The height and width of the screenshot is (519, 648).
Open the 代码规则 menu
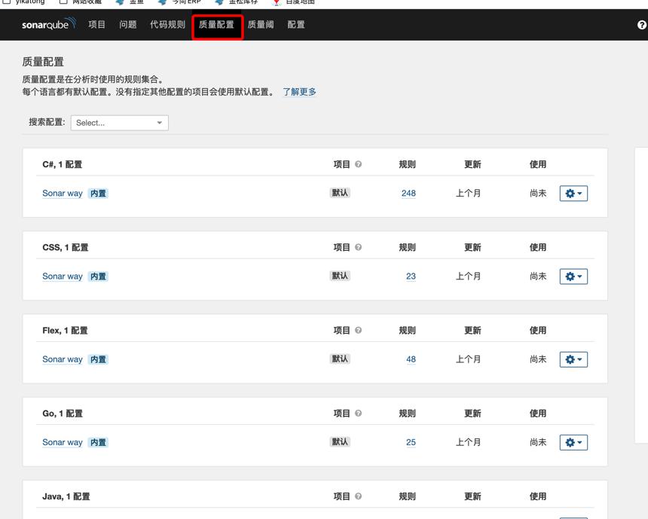(167, 24)
